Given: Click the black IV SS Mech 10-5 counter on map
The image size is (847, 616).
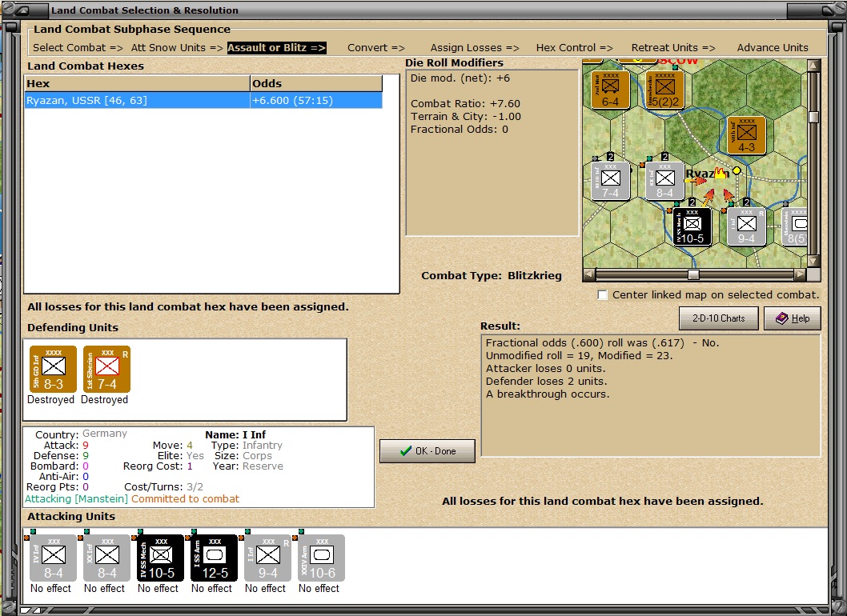Looking at the screenshot, I should (692, 226).
